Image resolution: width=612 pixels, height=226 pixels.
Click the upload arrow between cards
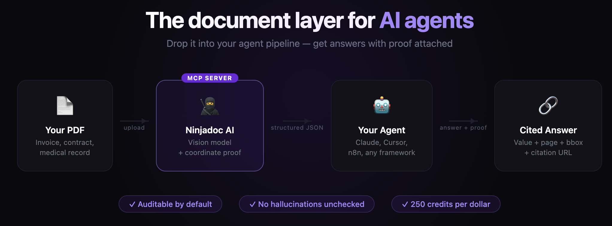[x=134, y=121]
